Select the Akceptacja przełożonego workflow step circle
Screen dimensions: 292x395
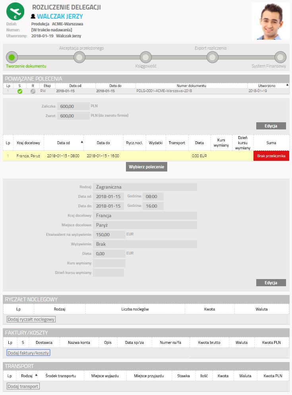point(79,57)
